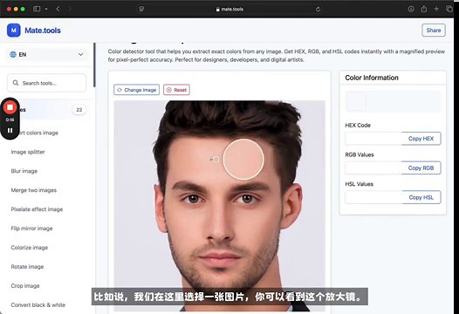Image resolution: width=459 pixels, height=314 pixels.
Task: Show tab overview icon in Safari
Action: tap(449, 9)
